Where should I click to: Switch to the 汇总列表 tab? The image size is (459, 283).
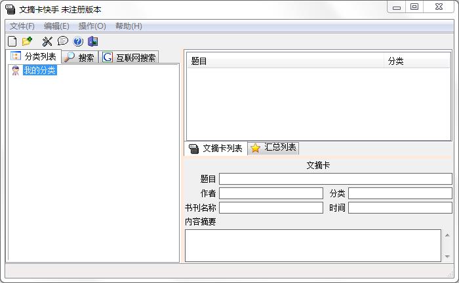tap(273, 147)
